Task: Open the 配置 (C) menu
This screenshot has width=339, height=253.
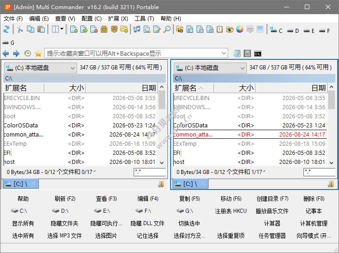Action: coord(91,19)
